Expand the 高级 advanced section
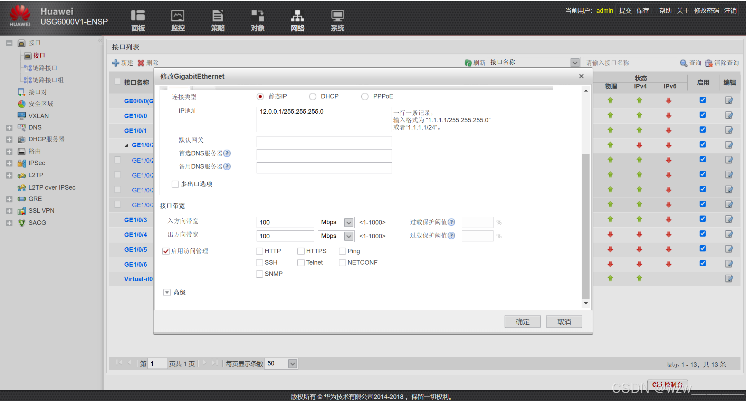This screenshot has width=746, height=401. pos(167,293)
